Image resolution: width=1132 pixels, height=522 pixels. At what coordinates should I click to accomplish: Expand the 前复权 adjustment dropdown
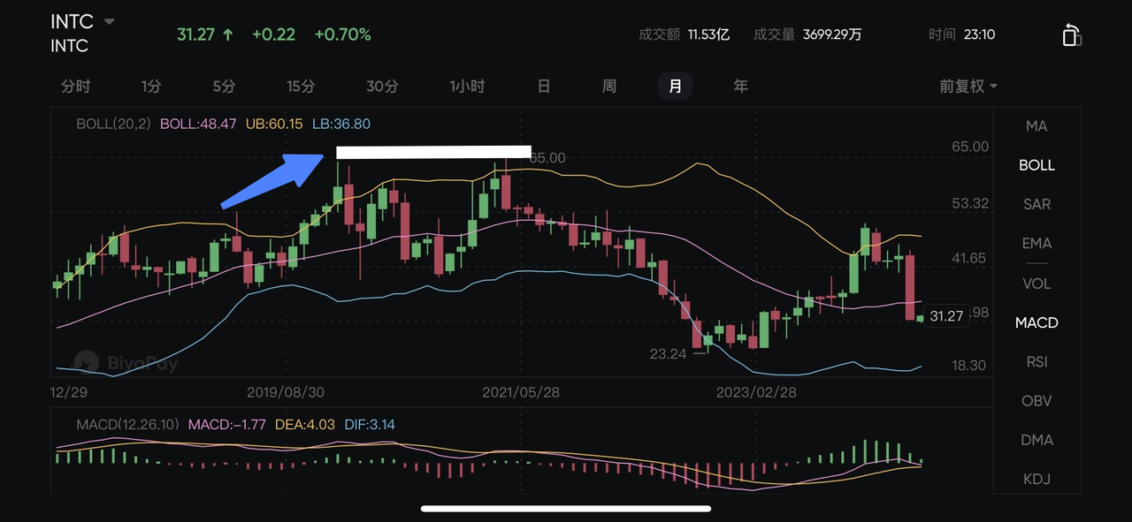[x=968, y=86]
